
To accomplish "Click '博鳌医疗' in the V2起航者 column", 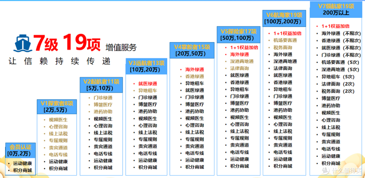I will [103, 105].
